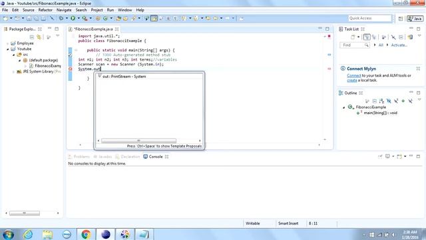Screen dimensions: 426x240
Task: Click the Quick Access search field
Action: (370, 18)
